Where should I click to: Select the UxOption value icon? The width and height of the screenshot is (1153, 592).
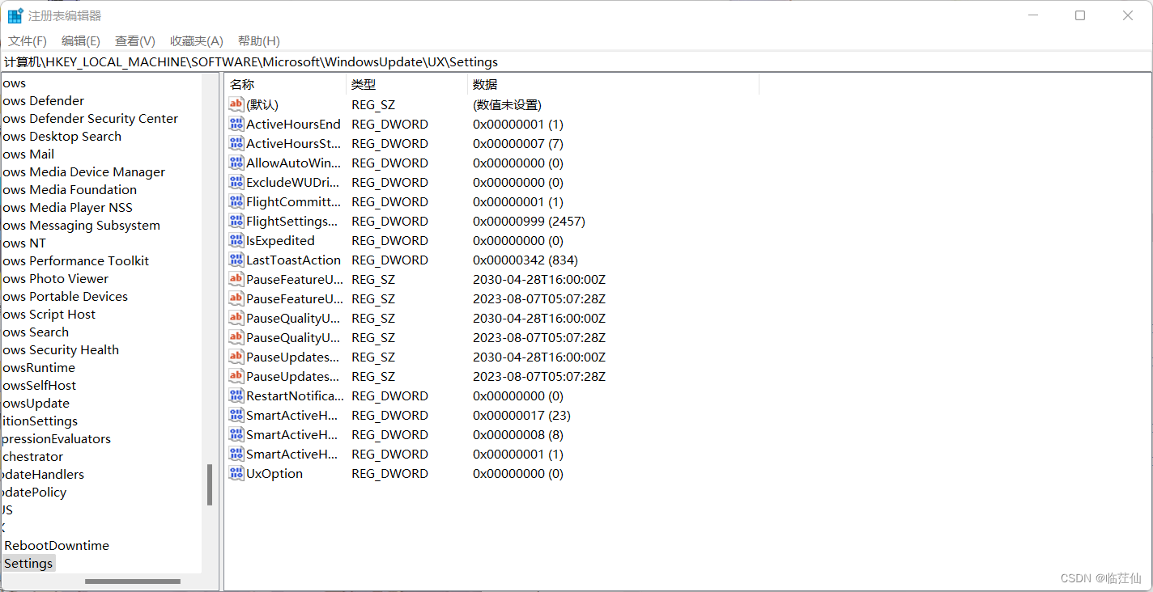236,473
